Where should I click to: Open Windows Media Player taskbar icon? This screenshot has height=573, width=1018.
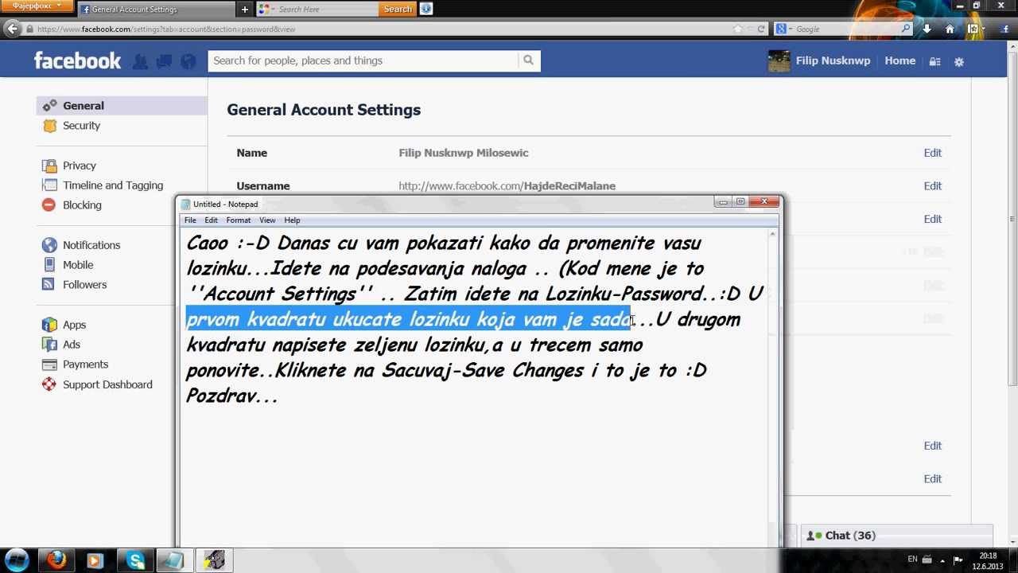pos(95,560)
